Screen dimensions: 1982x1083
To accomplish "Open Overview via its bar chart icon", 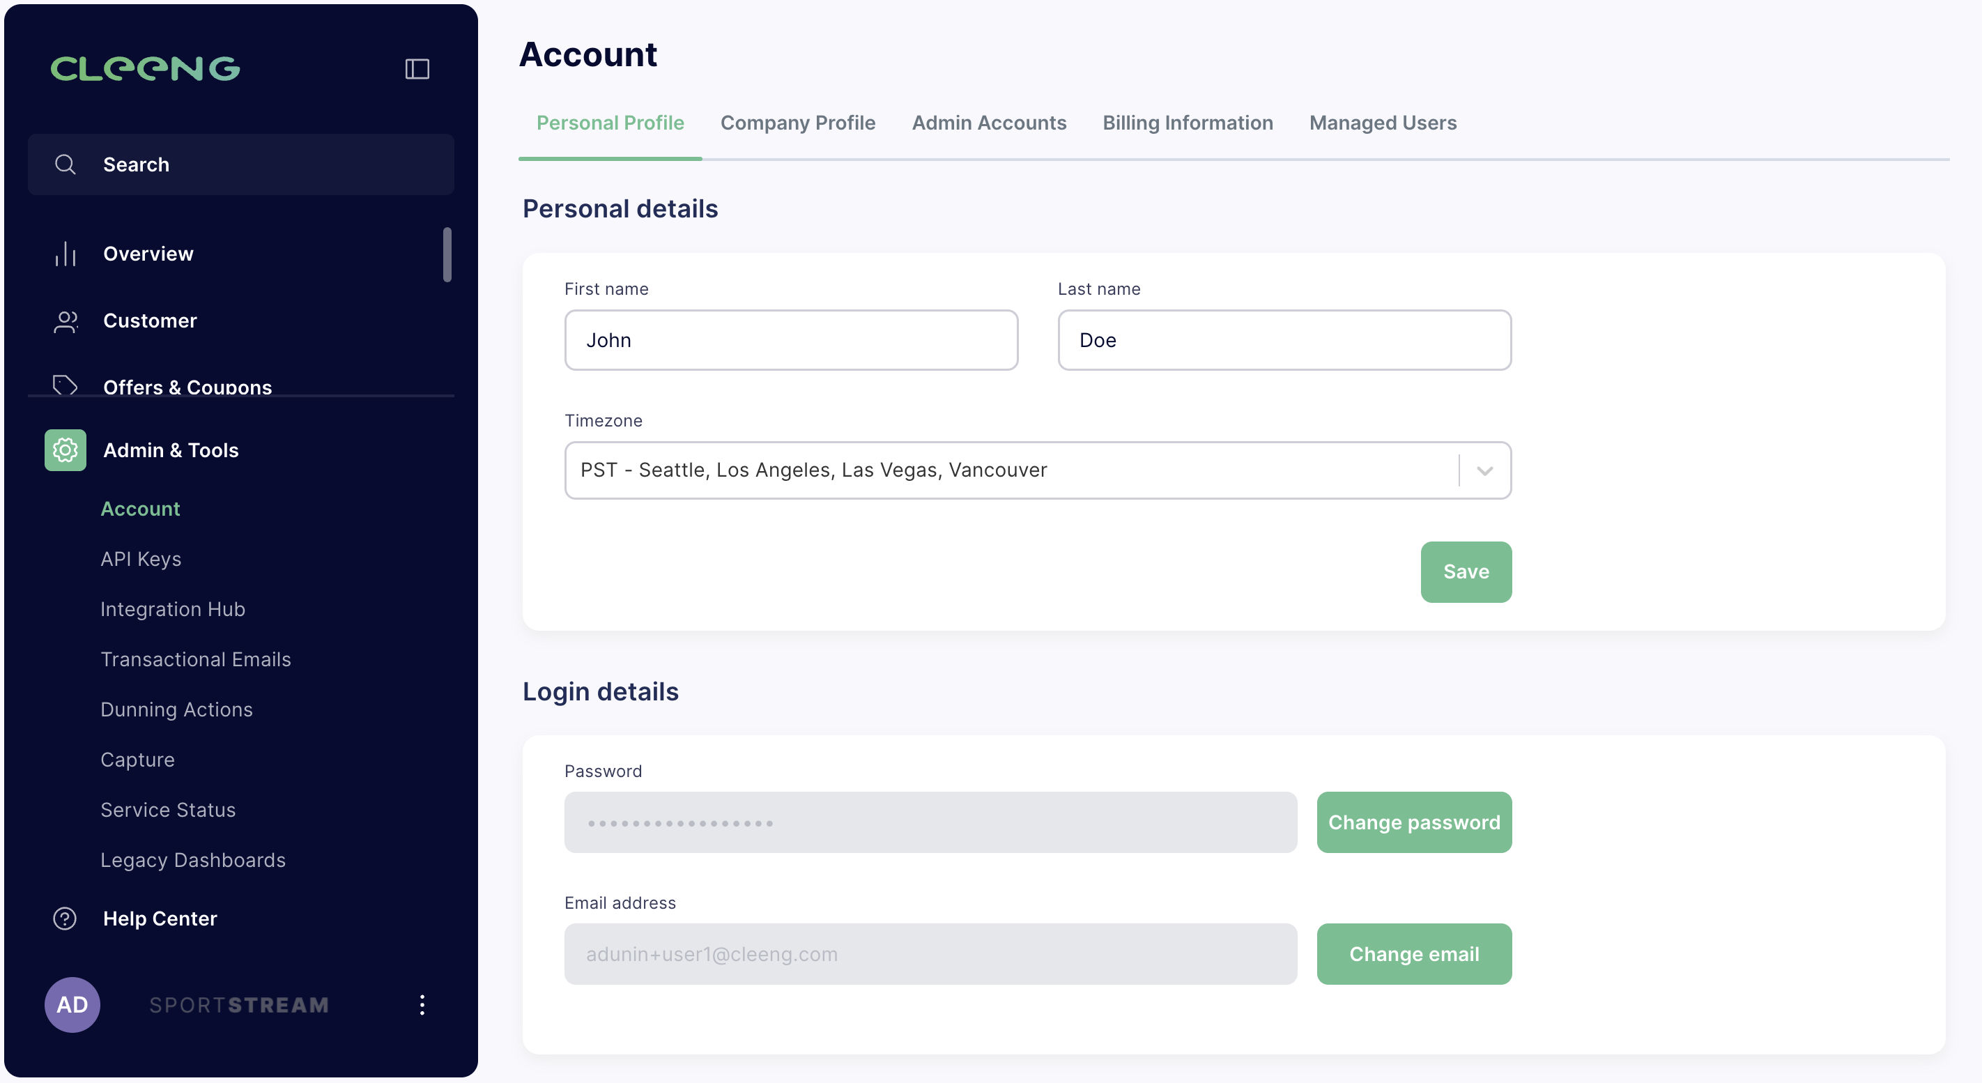I will (x=66, y=254).
